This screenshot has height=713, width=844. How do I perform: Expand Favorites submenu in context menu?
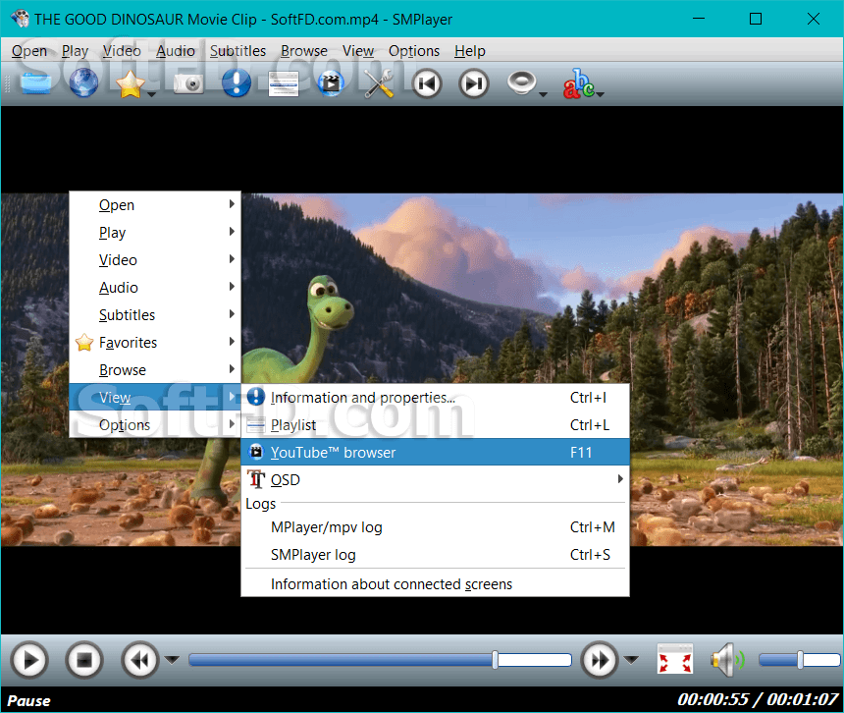pos(155,343)
